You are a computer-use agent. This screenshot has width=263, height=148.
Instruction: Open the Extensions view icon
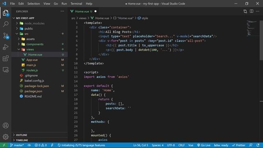coord(5,58)
